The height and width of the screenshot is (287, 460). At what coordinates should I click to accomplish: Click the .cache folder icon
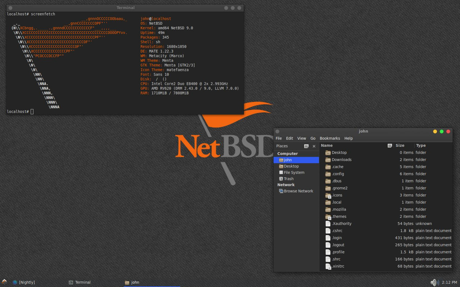point(328,167)
